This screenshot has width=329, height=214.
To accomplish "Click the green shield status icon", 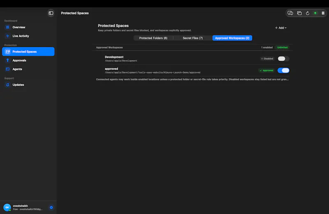I will pos(315,13).
